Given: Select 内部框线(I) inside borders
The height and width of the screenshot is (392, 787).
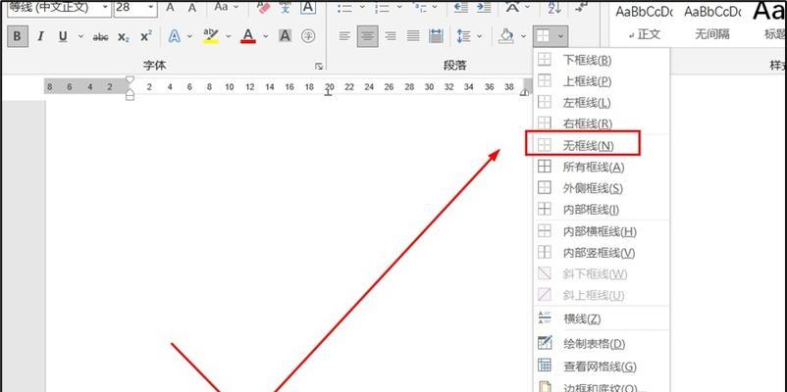Looking at the screenshot, I should (601, 210).
